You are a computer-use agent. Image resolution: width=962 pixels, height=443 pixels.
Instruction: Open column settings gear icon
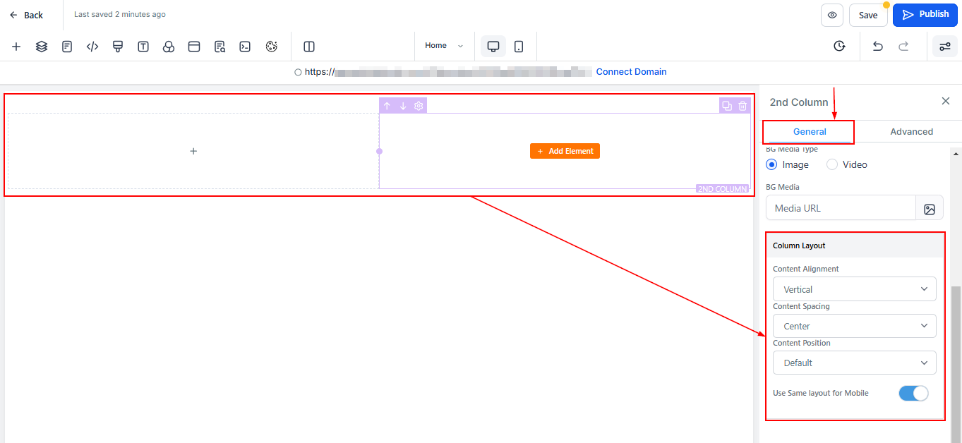coord(419,106)
